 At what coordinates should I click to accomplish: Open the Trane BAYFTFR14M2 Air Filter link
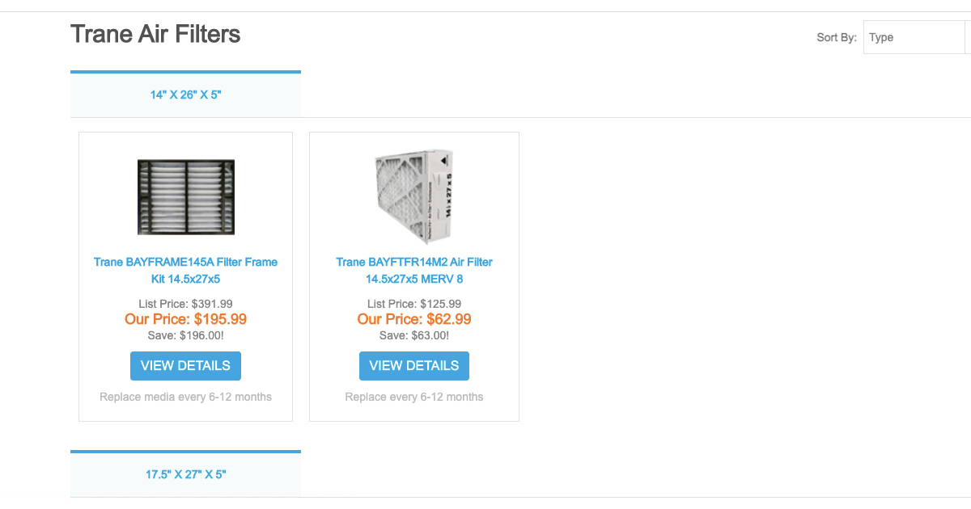pyautogui.click(x=413, y=270)
